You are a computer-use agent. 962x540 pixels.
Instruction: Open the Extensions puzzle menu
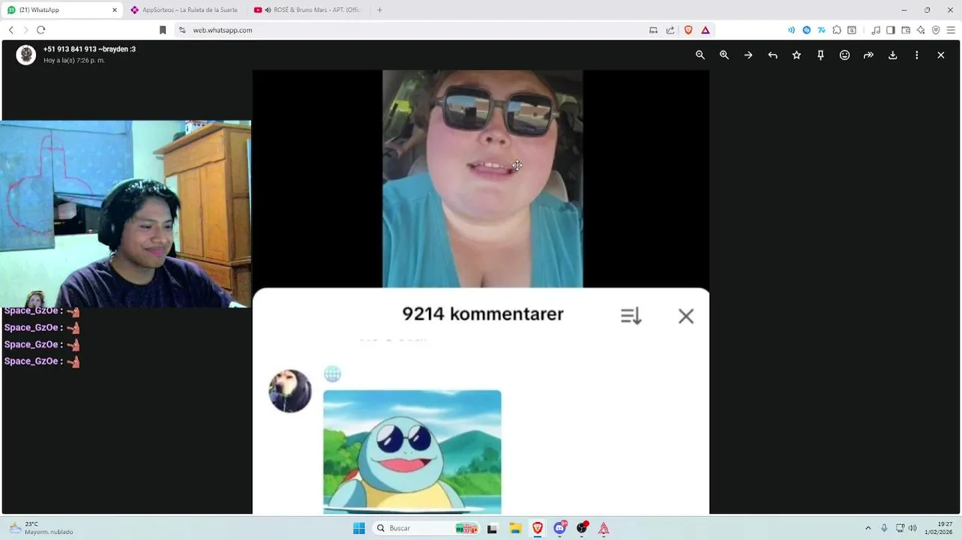pyautogui.click(x=837, y=30)
